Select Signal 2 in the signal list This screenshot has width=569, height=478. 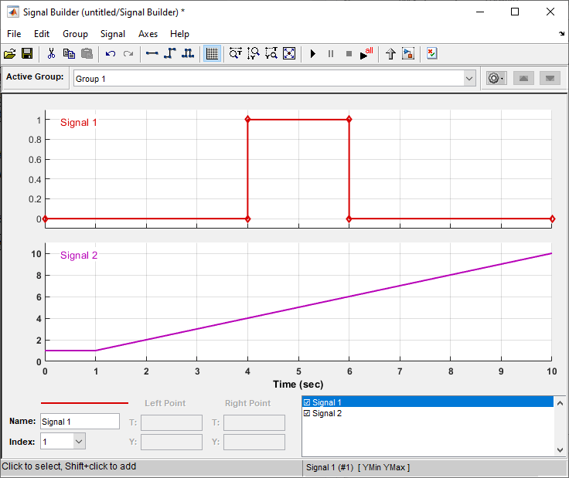[327, 413]
